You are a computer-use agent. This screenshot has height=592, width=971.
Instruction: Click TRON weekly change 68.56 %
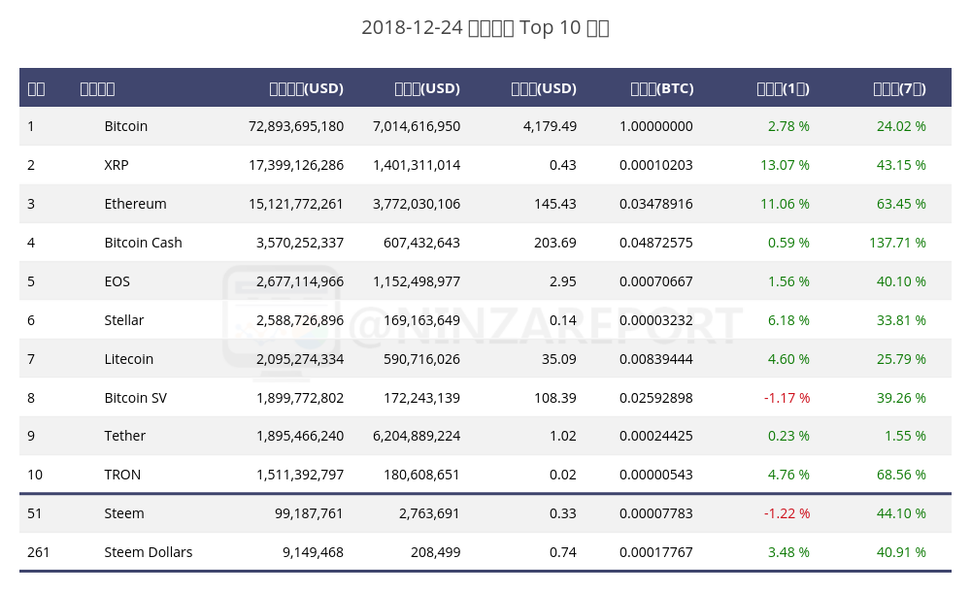point(901,475)
